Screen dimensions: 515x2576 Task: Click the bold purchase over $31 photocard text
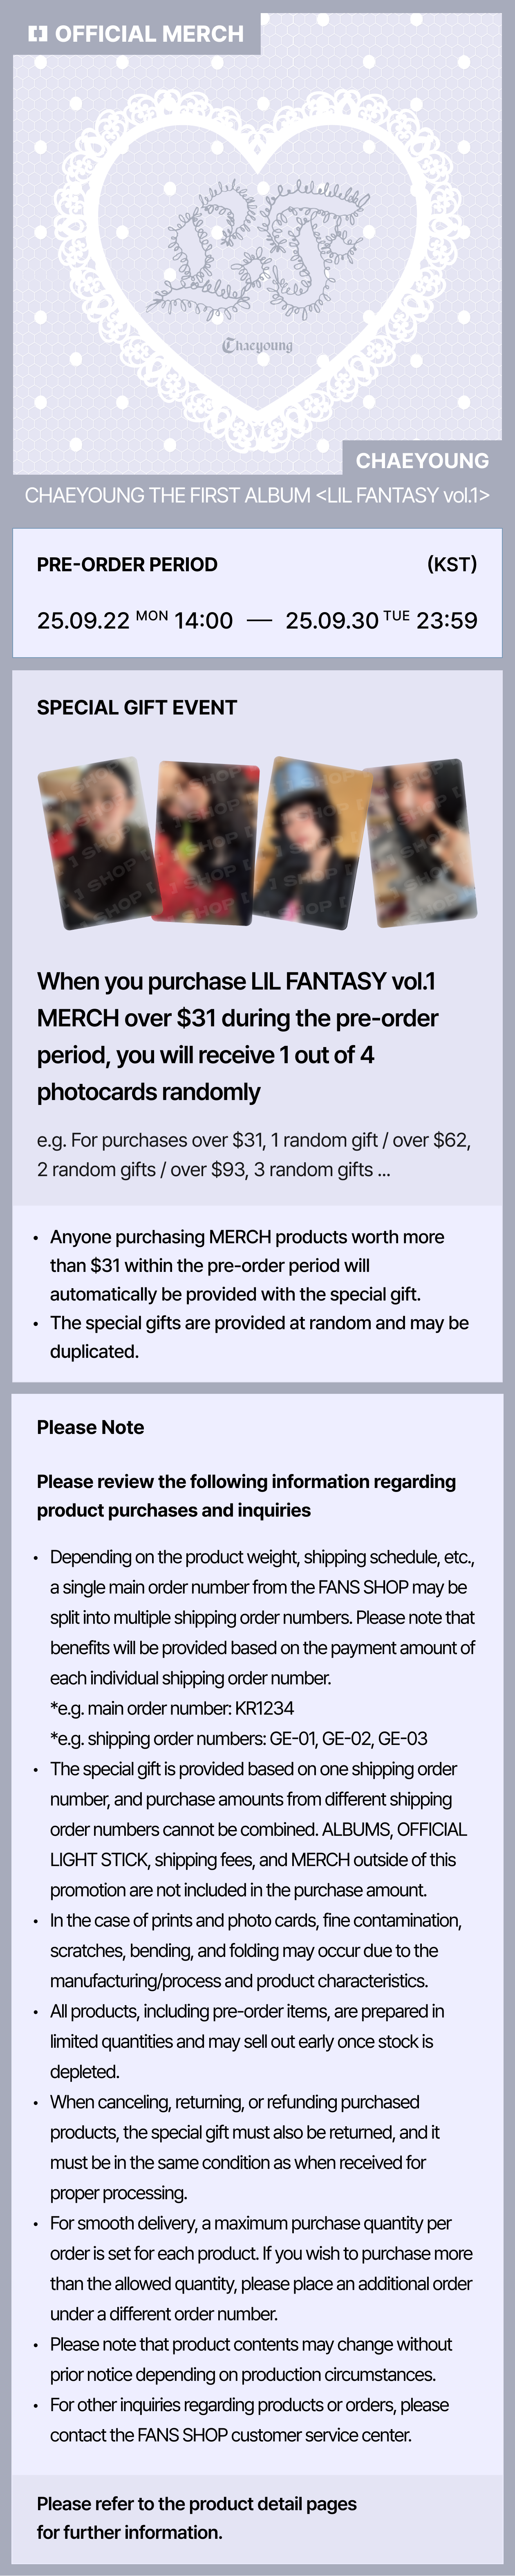point(237,1036)
